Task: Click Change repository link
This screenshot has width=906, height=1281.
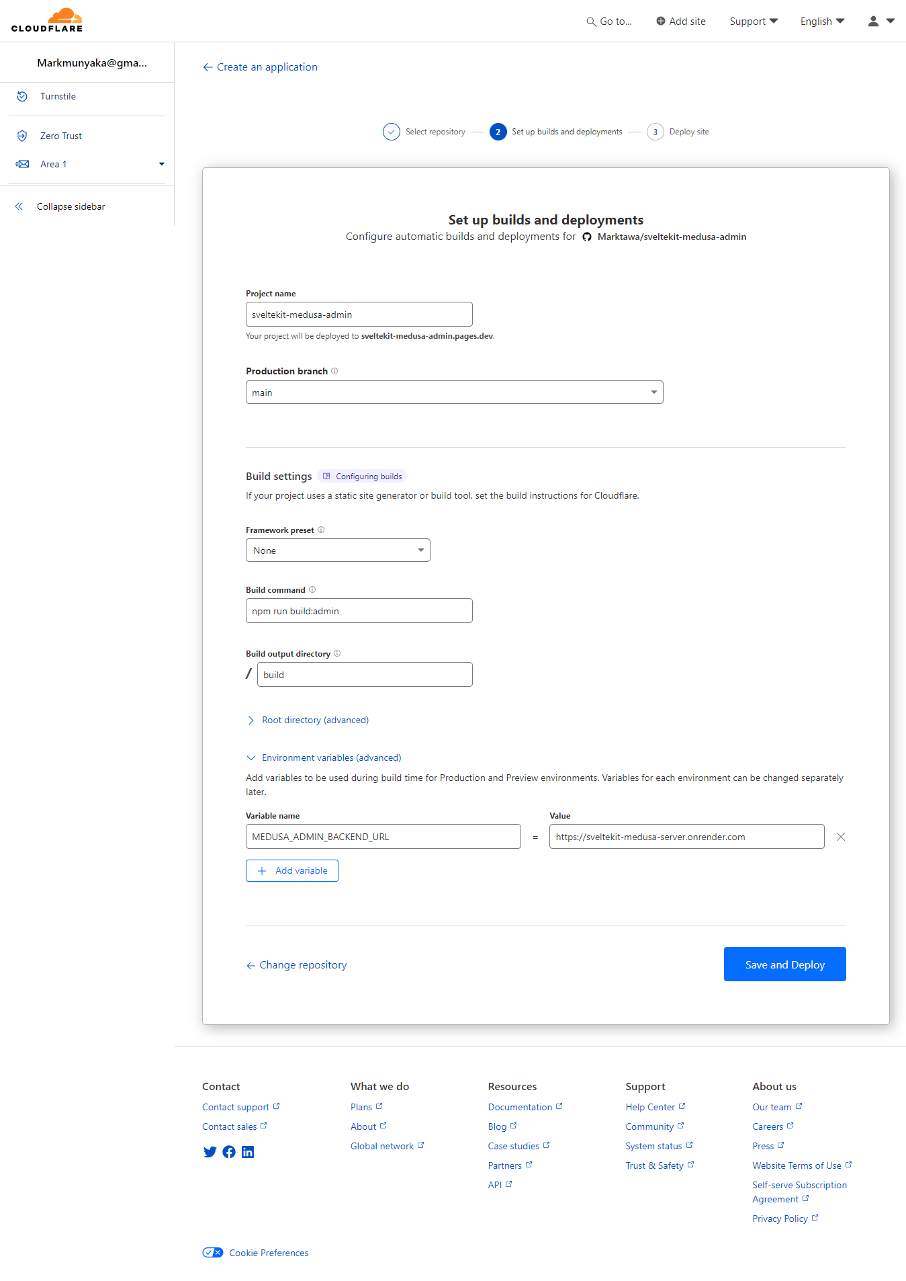Action: click(x=296, y=964)
